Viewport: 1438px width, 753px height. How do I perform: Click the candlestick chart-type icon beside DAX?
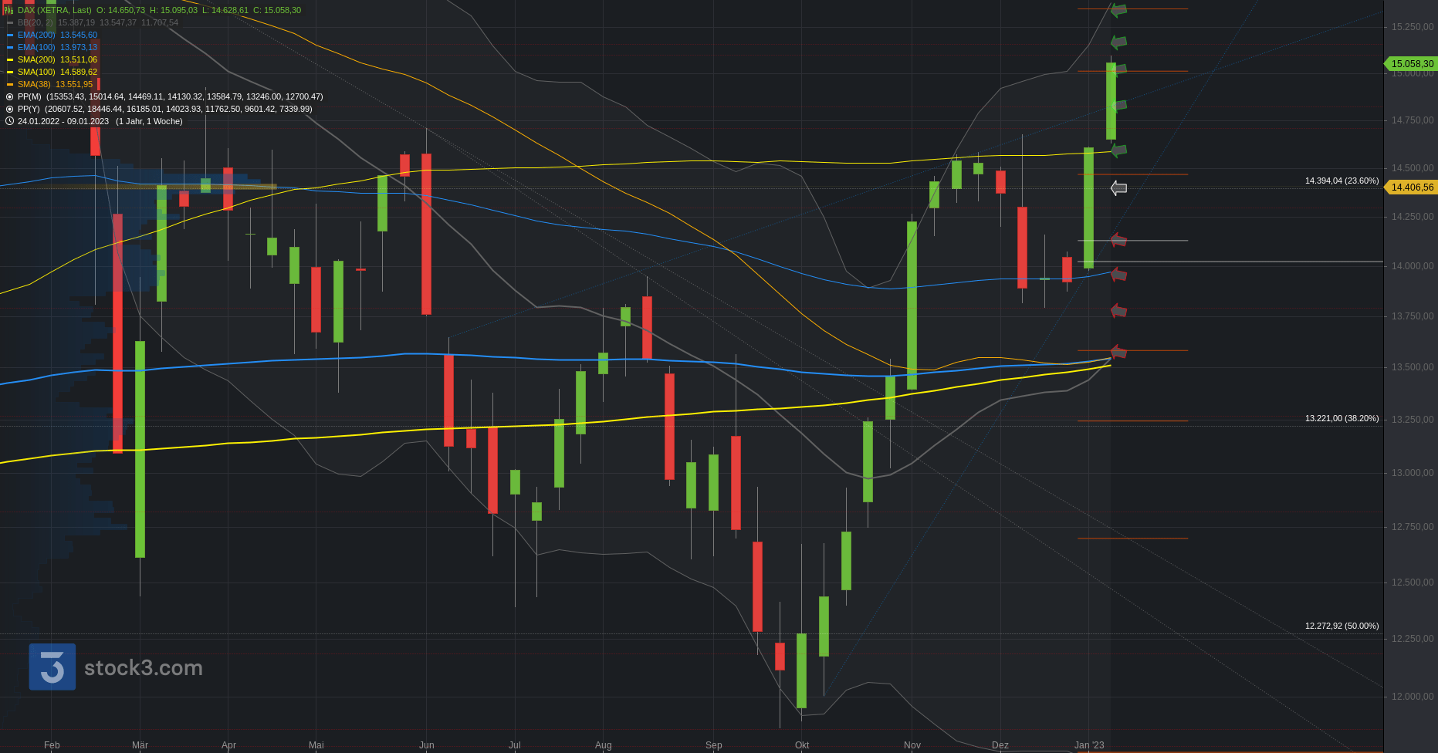pos(9,10)
